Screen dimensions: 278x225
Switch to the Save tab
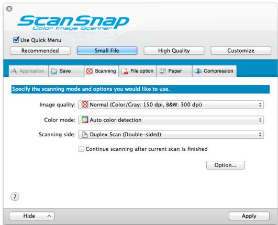pyautogui.click(x=66, y=71)
